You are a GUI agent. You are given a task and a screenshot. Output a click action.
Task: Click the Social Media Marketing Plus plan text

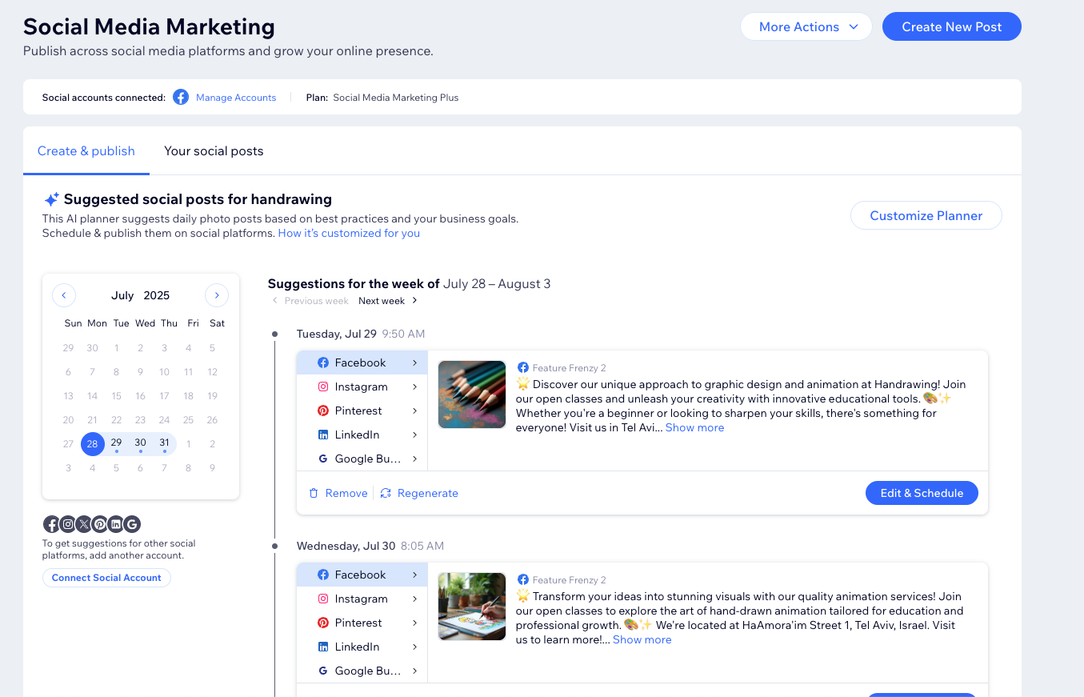(396, 98)
